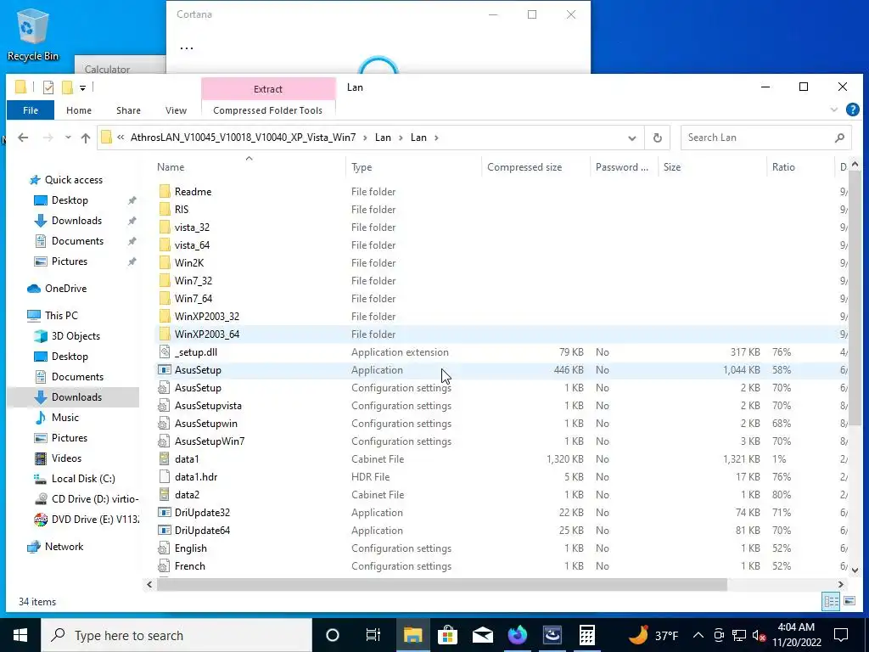Click in Search Lan input field
The height and width of the screenshot is (652, 869).
pos(756,138)
